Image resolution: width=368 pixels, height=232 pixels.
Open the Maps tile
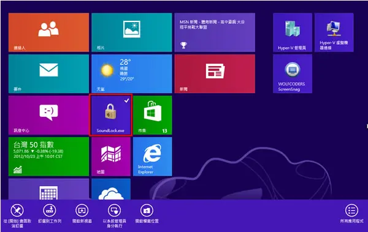[x=111, y=157]
